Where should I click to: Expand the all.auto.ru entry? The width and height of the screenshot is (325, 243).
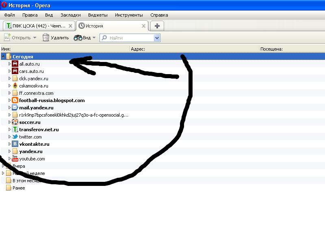pos(9,64)
